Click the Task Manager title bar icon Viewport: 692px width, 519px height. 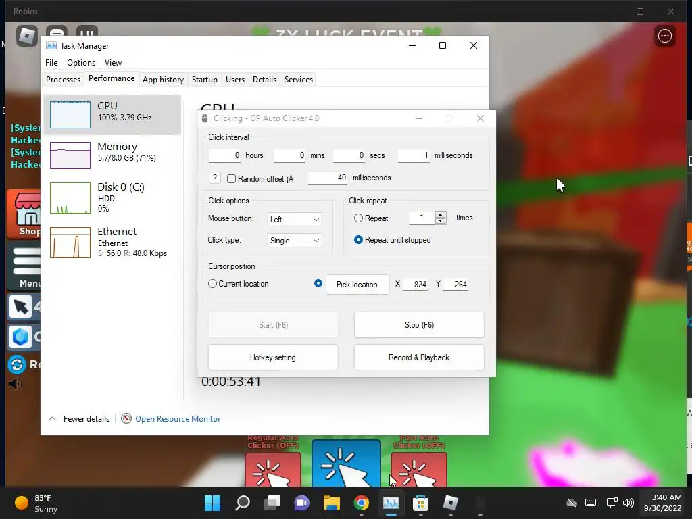click(x=51, y=46)
